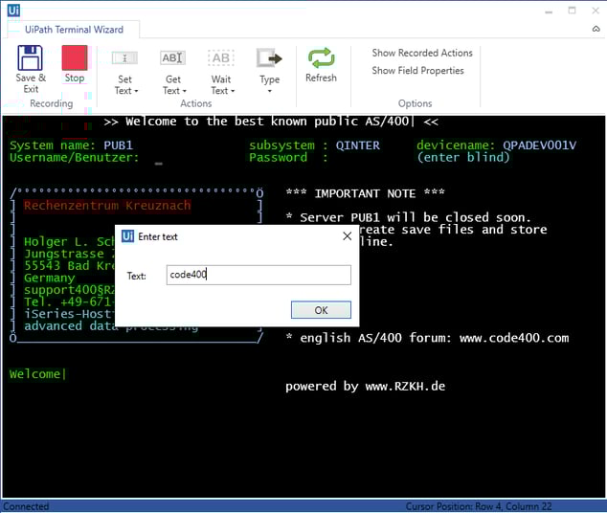Click the UiPath icon in the Enter text dialog

pyautogui.click(x=127, y=236)
